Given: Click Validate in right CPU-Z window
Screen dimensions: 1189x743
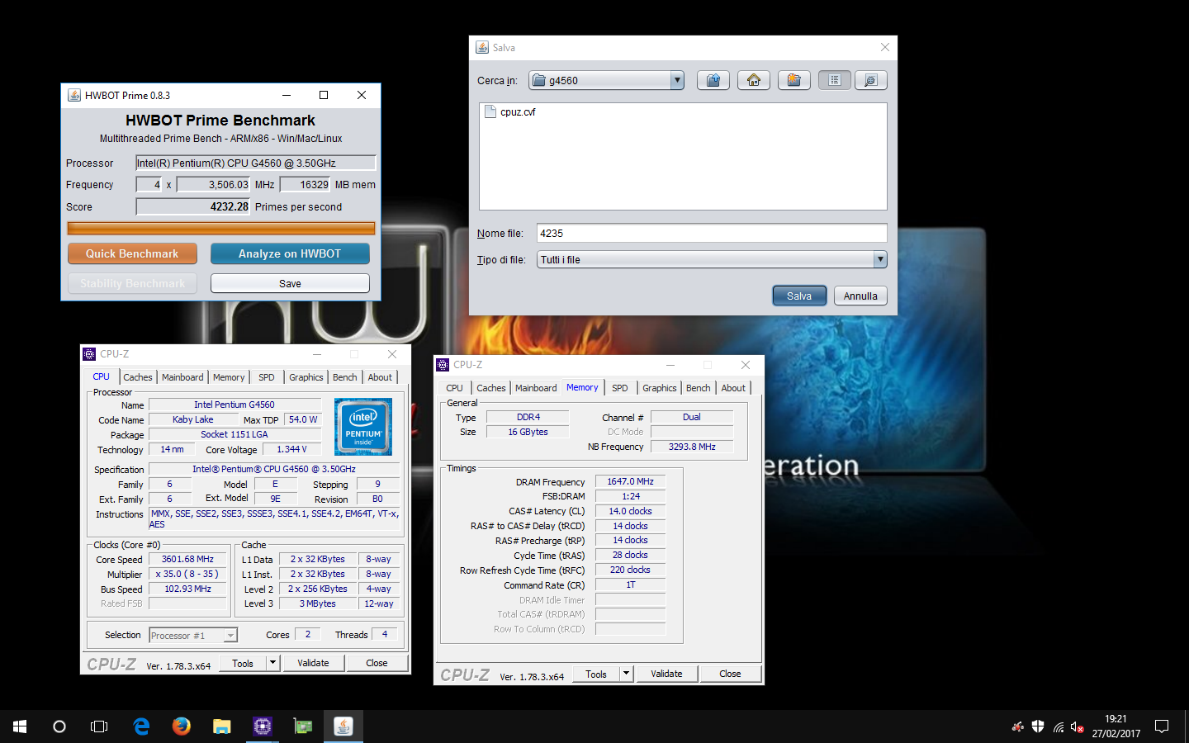Looking at the screenshot, I should coord(666,674).
